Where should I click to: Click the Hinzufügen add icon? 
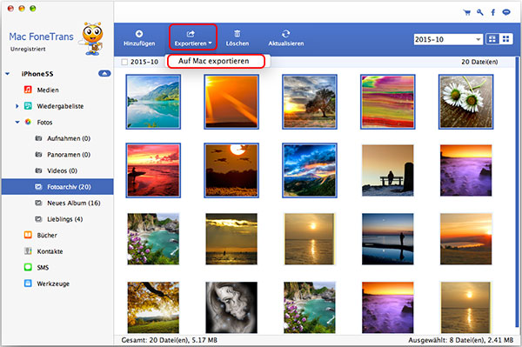pyautogui.click(x=139, y=34)
